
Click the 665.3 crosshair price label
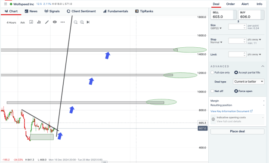click(202, 123)
